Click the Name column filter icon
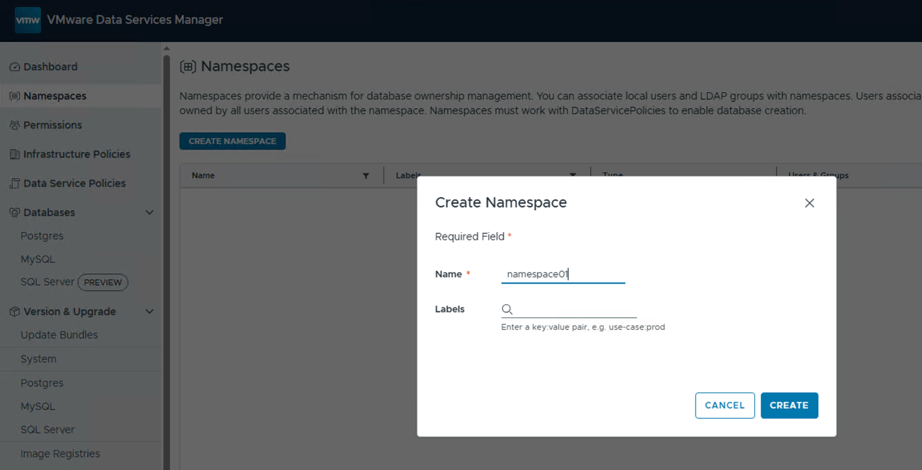 click(x=366, y=176)
